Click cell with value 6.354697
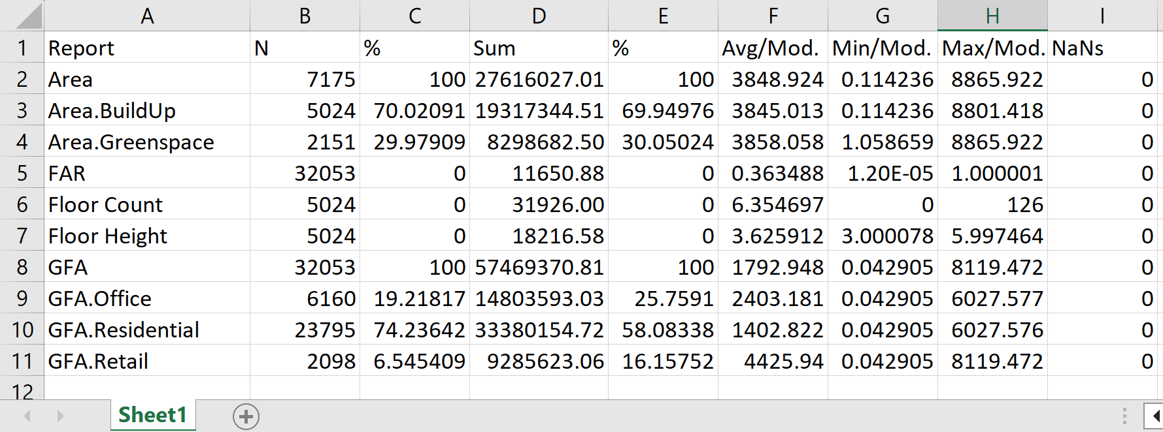Screen dimensions: 1163x432 [773, 204]
